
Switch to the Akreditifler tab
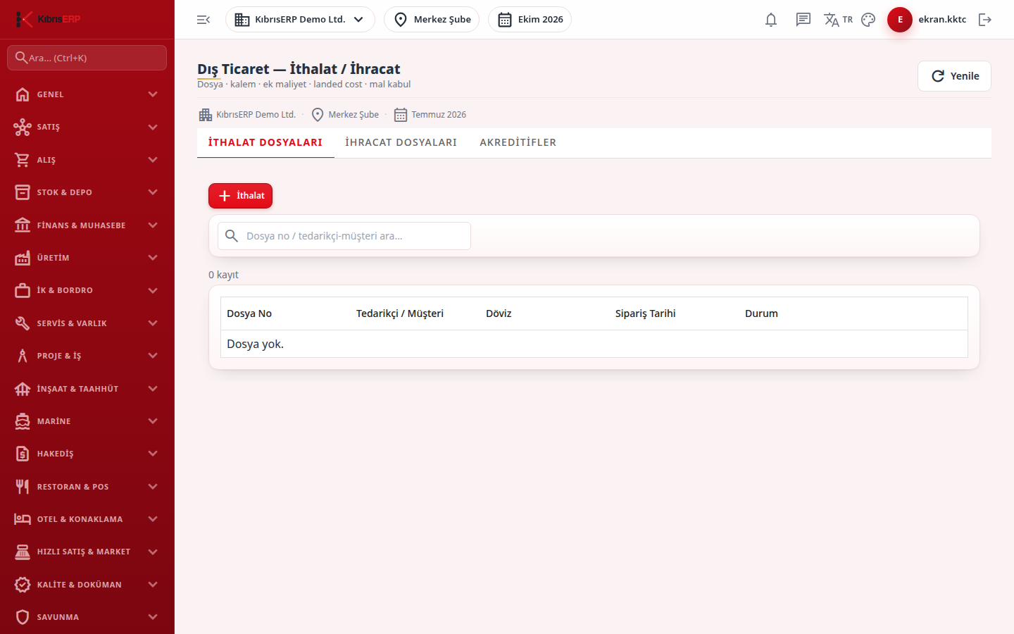[x=518, y=142]
